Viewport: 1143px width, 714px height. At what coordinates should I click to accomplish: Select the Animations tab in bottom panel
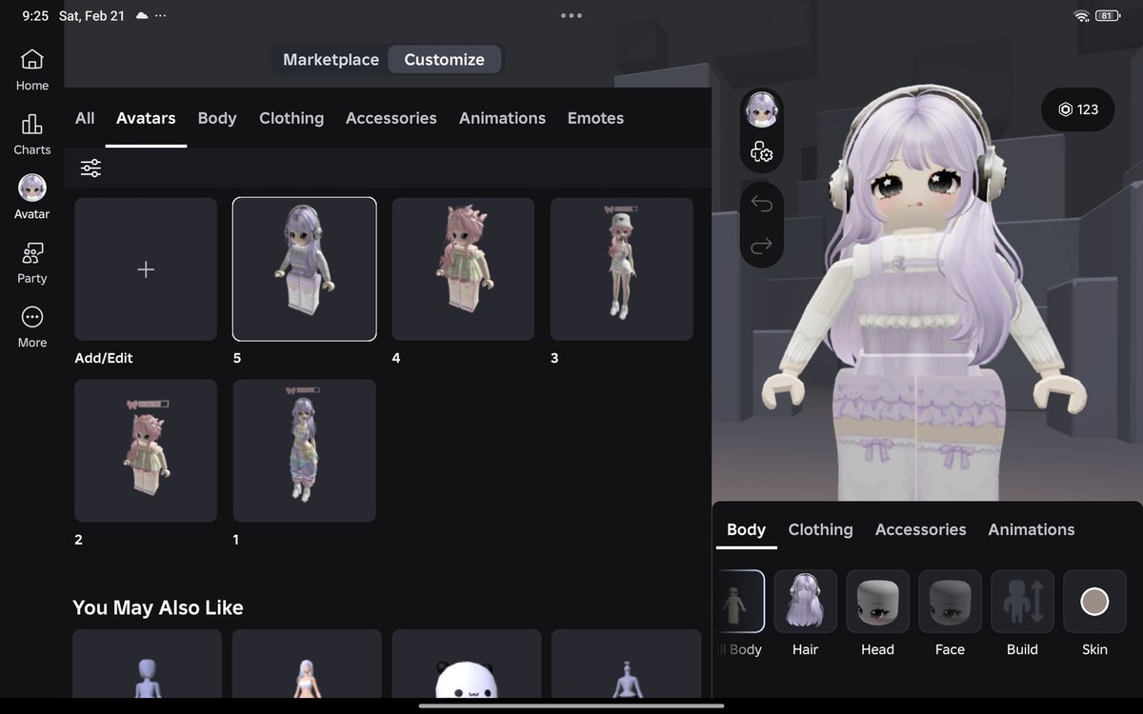pos(1031,529)
